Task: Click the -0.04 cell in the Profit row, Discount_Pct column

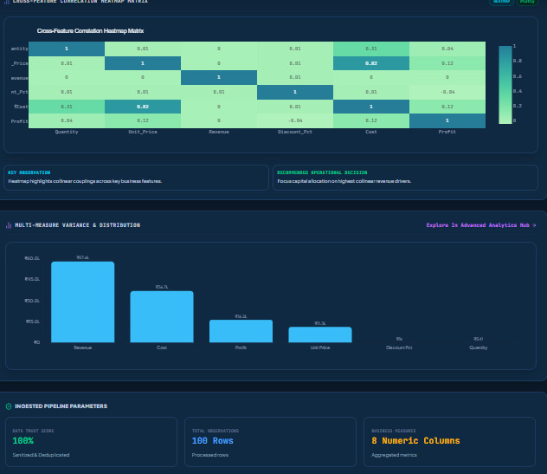Action: click(x=295, y=120)
